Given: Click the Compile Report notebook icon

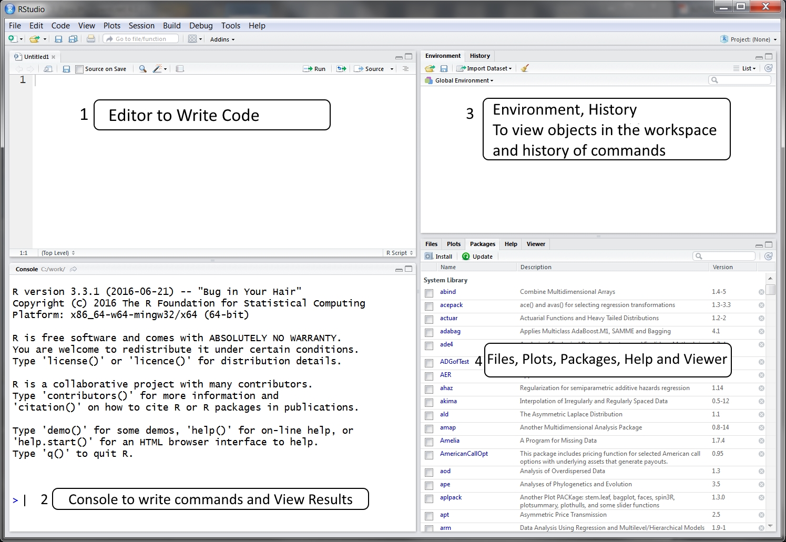Looking at the screenshot, I should 180,69.
